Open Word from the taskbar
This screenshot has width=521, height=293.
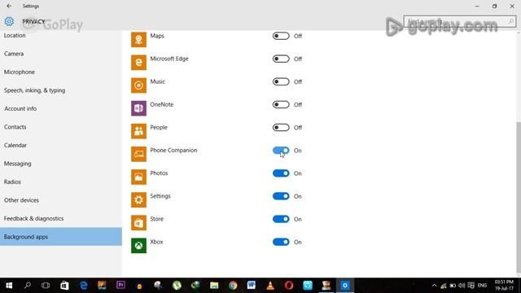click(252, 286)
